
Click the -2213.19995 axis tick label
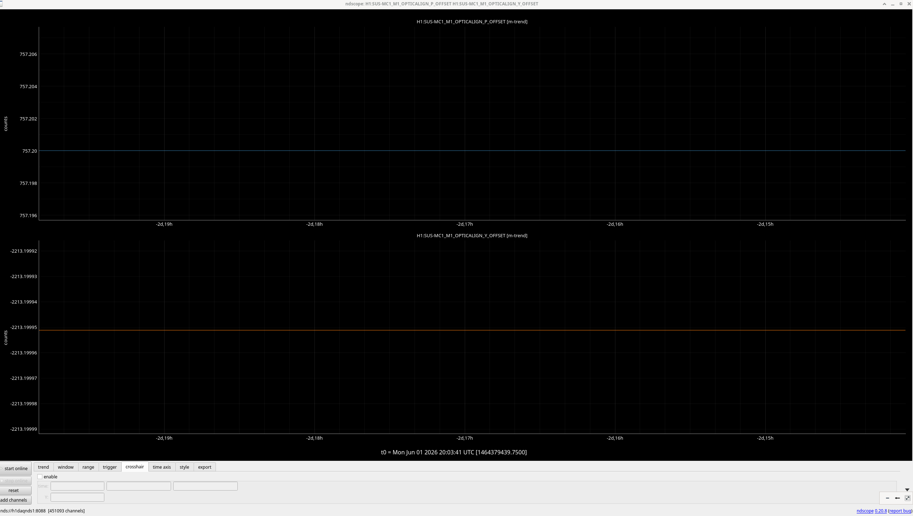coord(24,327)
